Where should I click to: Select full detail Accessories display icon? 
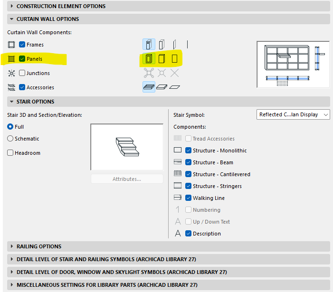[149, 87]
